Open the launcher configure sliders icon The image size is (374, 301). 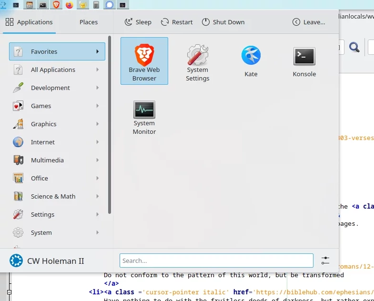point(325,261)
